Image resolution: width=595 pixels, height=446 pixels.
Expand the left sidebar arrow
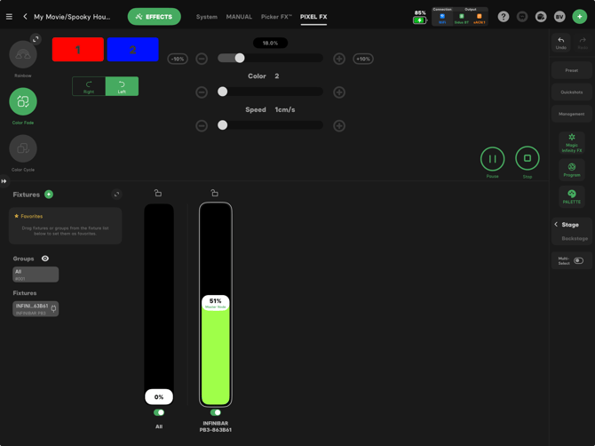click(x=4, y=181)
